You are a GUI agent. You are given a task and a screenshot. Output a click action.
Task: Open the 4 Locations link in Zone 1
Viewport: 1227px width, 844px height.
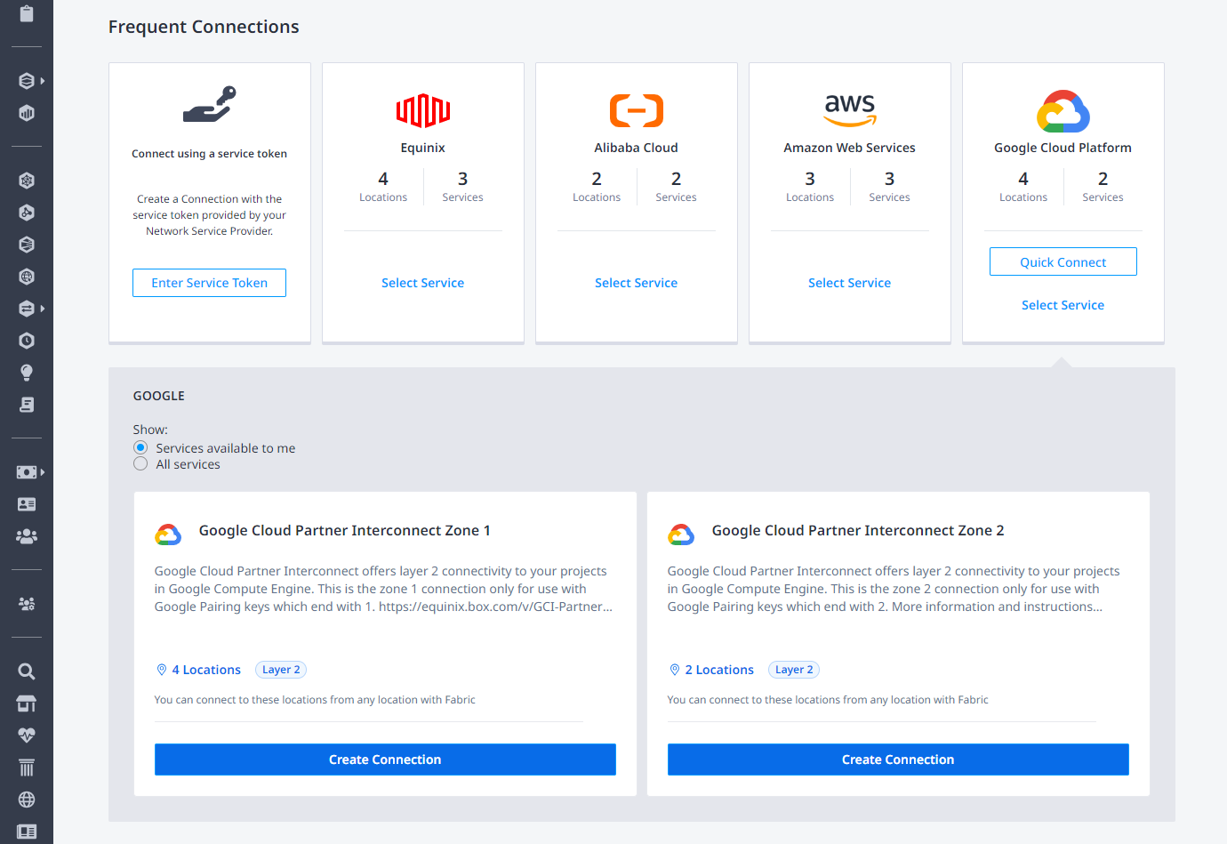(206, 670)
